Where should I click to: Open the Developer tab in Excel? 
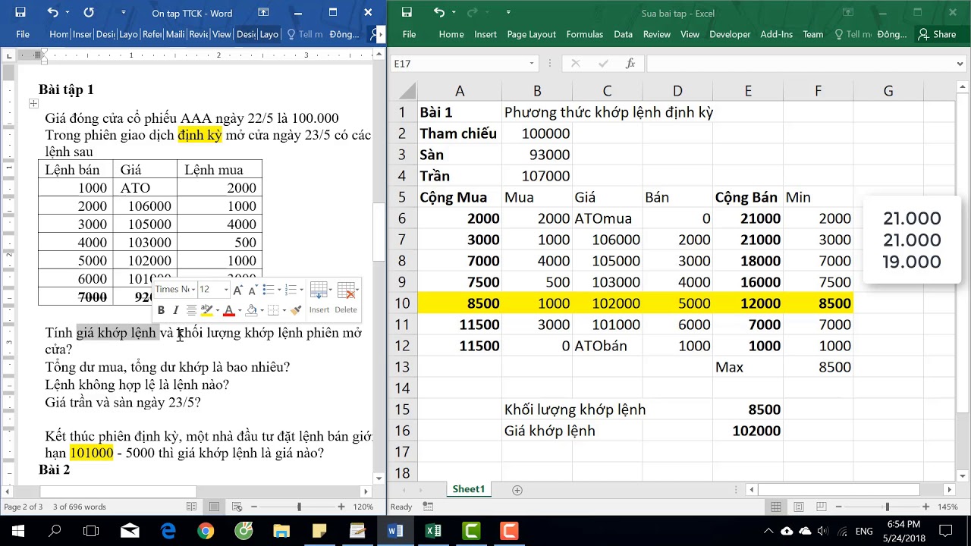(x=730, y=34)
